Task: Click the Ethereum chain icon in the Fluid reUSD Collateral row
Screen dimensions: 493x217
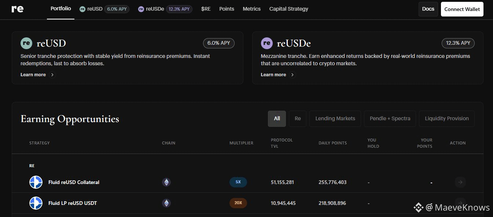Action: (x=166, y=182)
